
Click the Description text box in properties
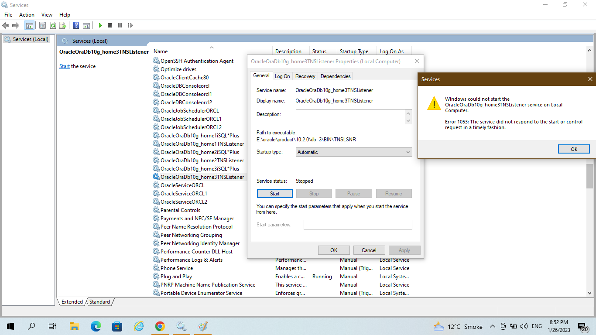350,117
